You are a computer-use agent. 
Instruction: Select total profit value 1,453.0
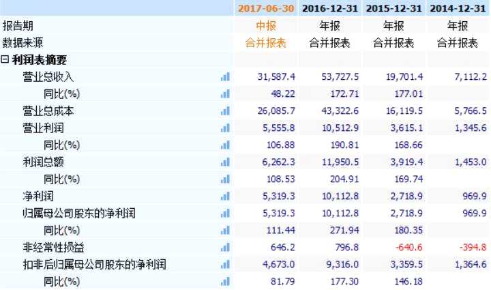(x=471, y=162)
